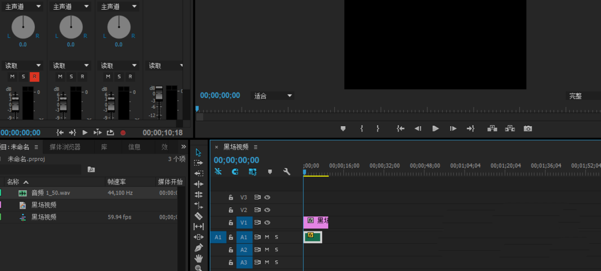601x271 pixels.
Task: Open 适合 zoom level dropdown
Action: pos(272,96)
